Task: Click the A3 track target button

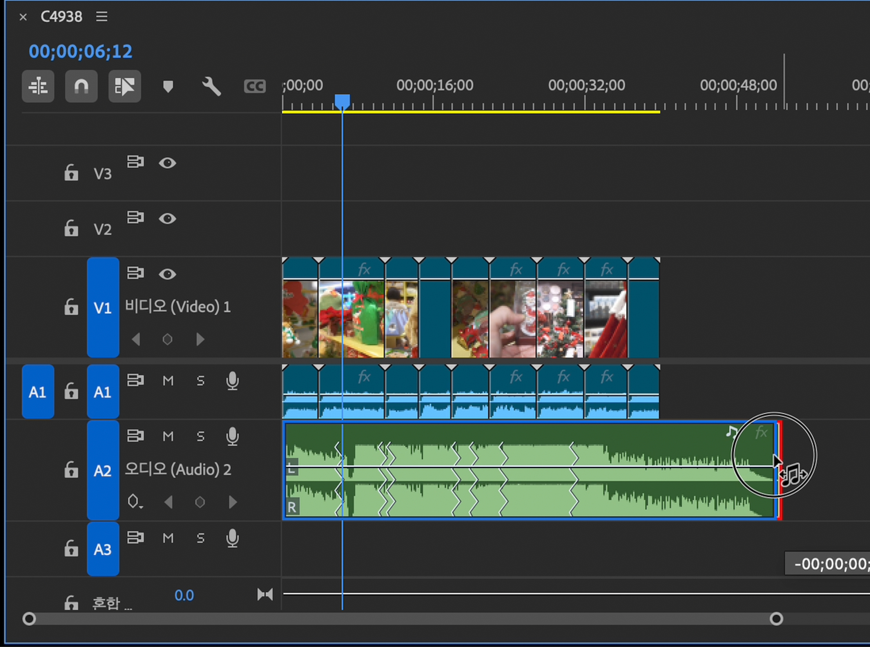Action: coord(103,549)
